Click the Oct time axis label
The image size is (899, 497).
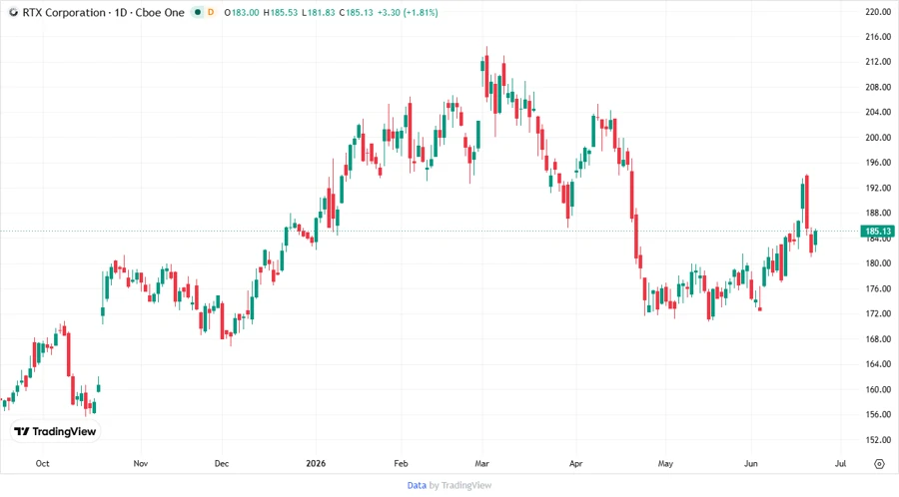(42, 463)
